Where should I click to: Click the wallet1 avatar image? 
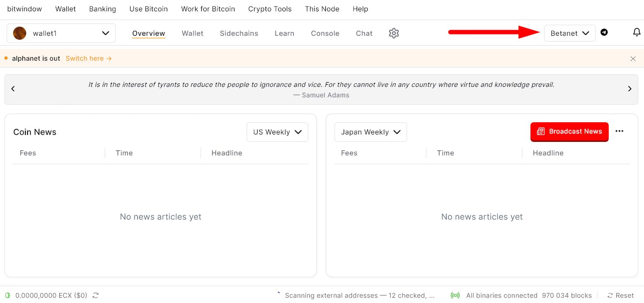pos(20,33)
